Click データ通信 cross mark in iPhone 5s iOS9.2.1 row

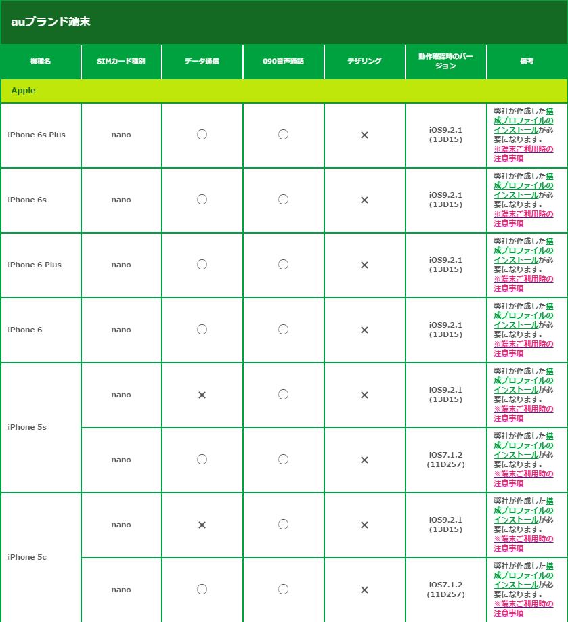point(202,395)
